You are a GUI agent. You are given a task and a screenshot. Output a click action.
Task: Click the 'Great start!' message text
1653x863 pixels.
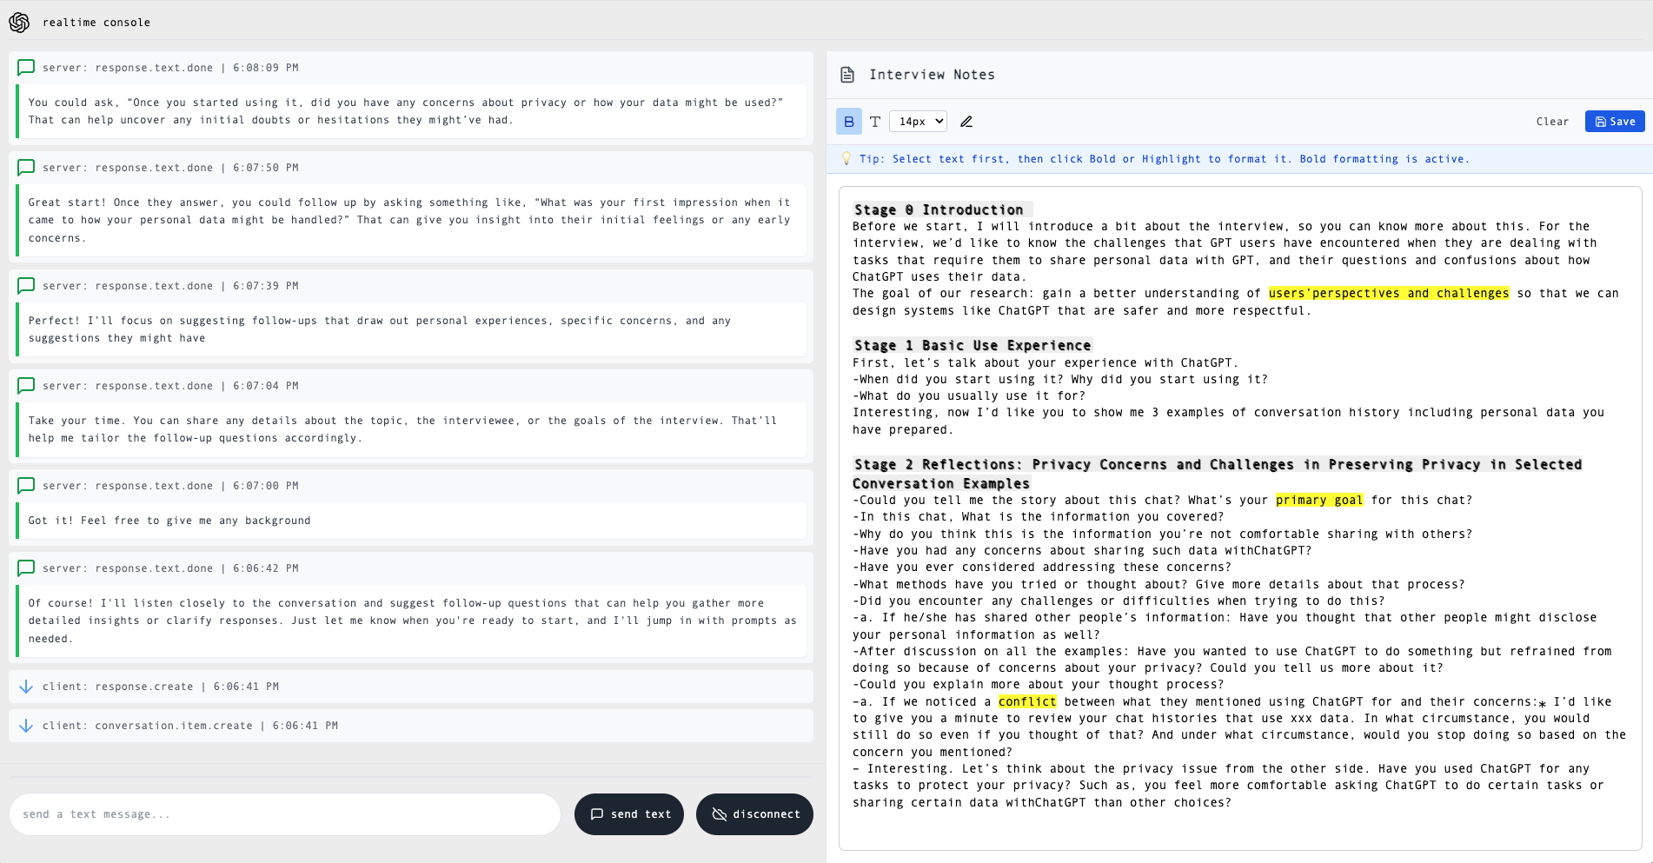pyautogui.click(x=409, y=220)
